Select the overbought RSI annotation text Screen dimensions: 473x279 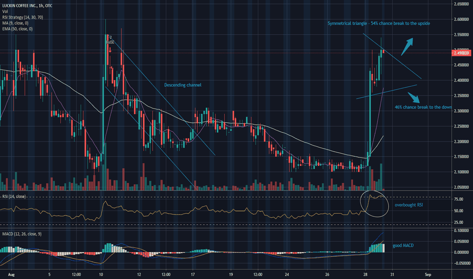pos(409,205)
